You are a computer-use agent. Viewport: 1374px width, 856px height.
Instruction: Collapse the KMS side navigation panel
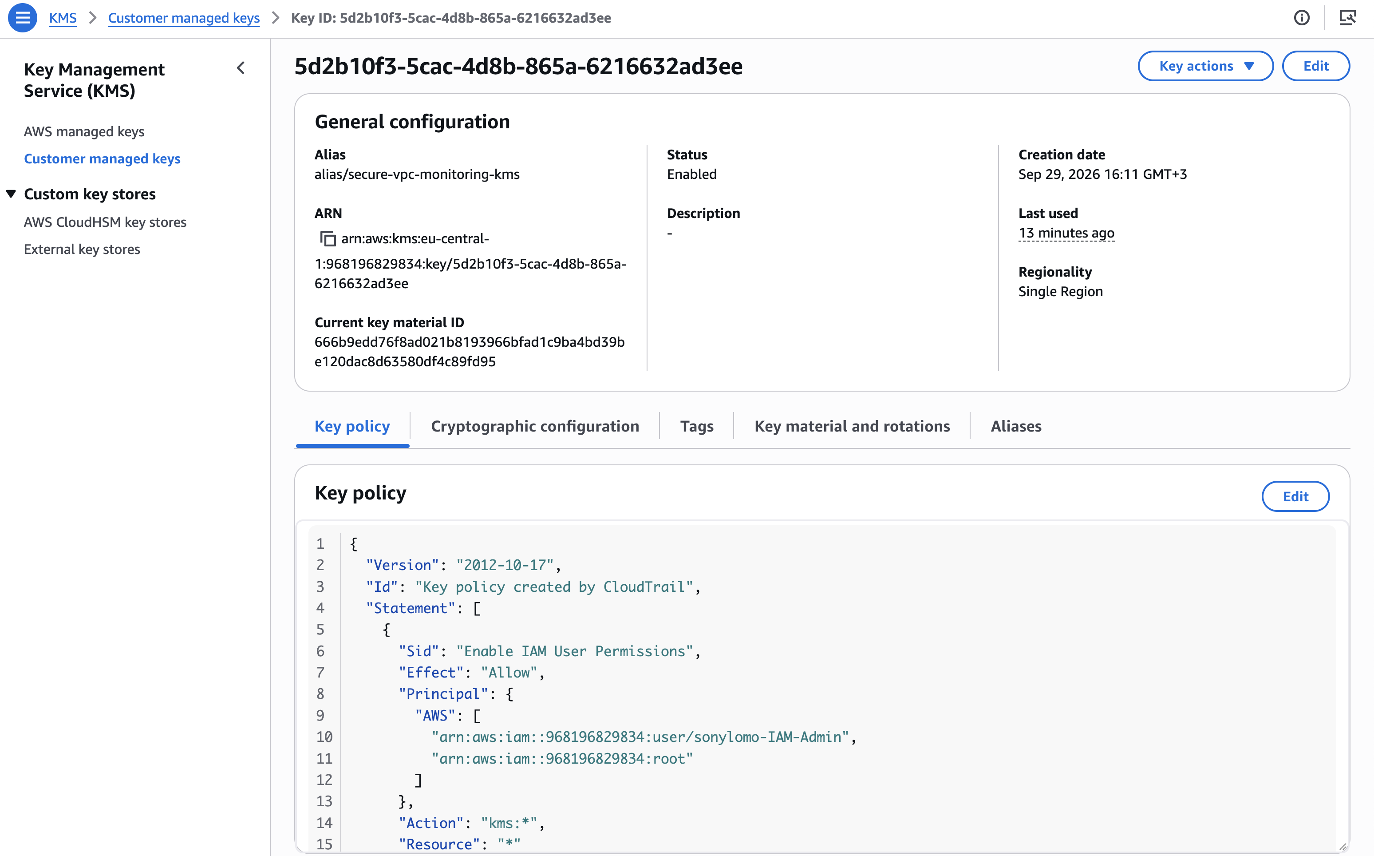241,68
